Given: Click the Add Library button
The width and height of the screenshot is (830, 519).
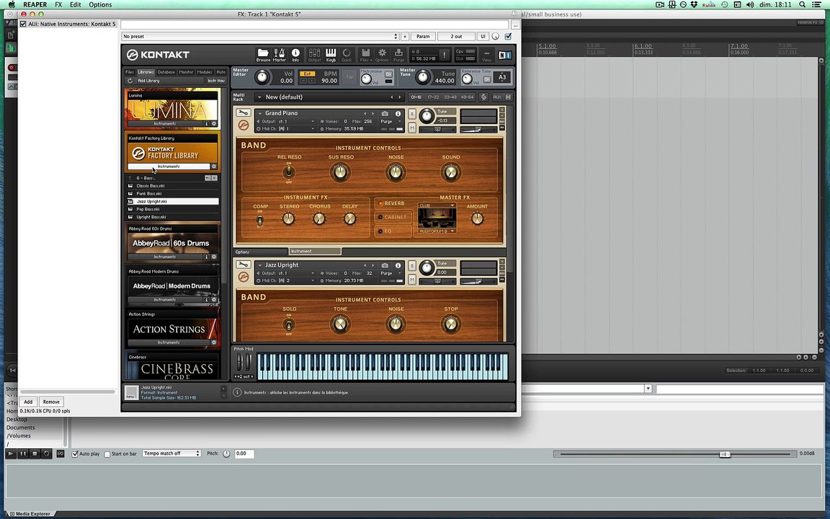Looking at the screenshot, I should pos(148,81).
